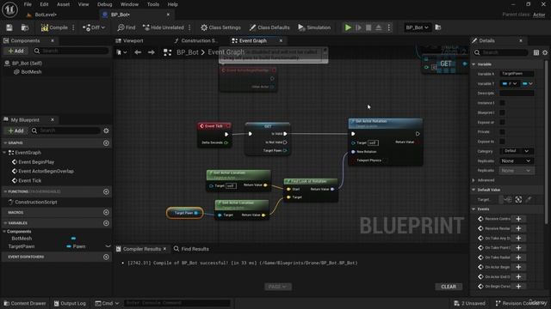Close the Event Graph tab
The image size is (551, 309).
pos(281,40)
